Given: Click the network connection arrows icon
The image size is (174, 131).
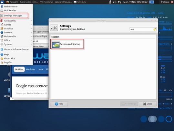Looking at the screenshot, I should pyautogui.click(x=119, y=2).
